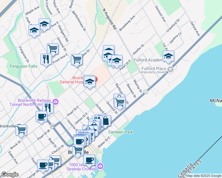This screenshot has width=222, height=178.
Task: Click the cafe marker near Victoria Ave downtown
Action: tap(79, 142)
